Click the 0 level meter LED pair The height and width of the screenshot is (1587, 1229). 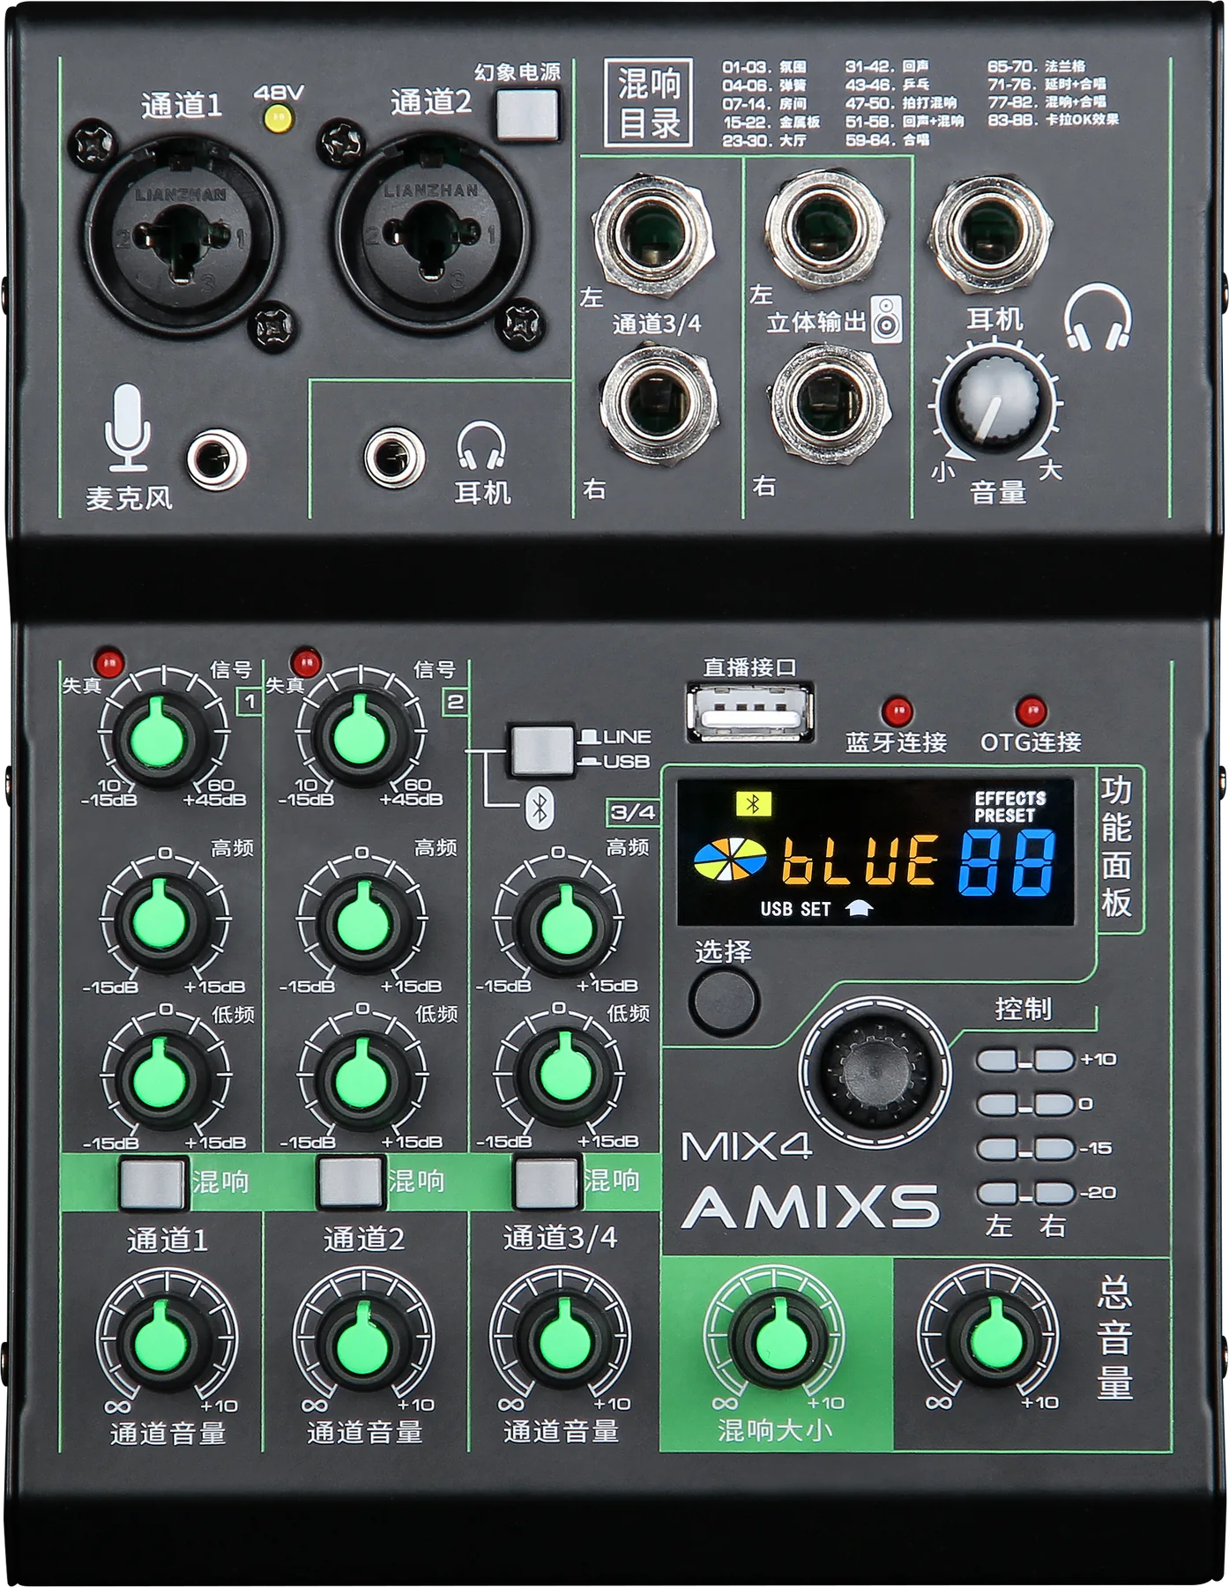coord(1024,1104)
